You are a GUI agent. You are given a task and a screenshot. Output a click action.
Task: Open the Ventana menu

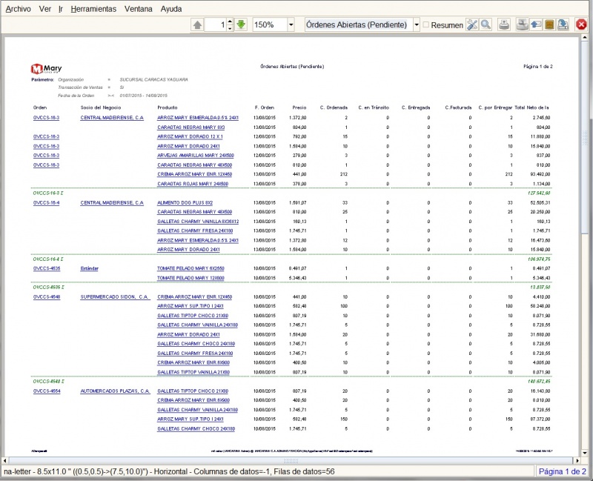[139, 9]
